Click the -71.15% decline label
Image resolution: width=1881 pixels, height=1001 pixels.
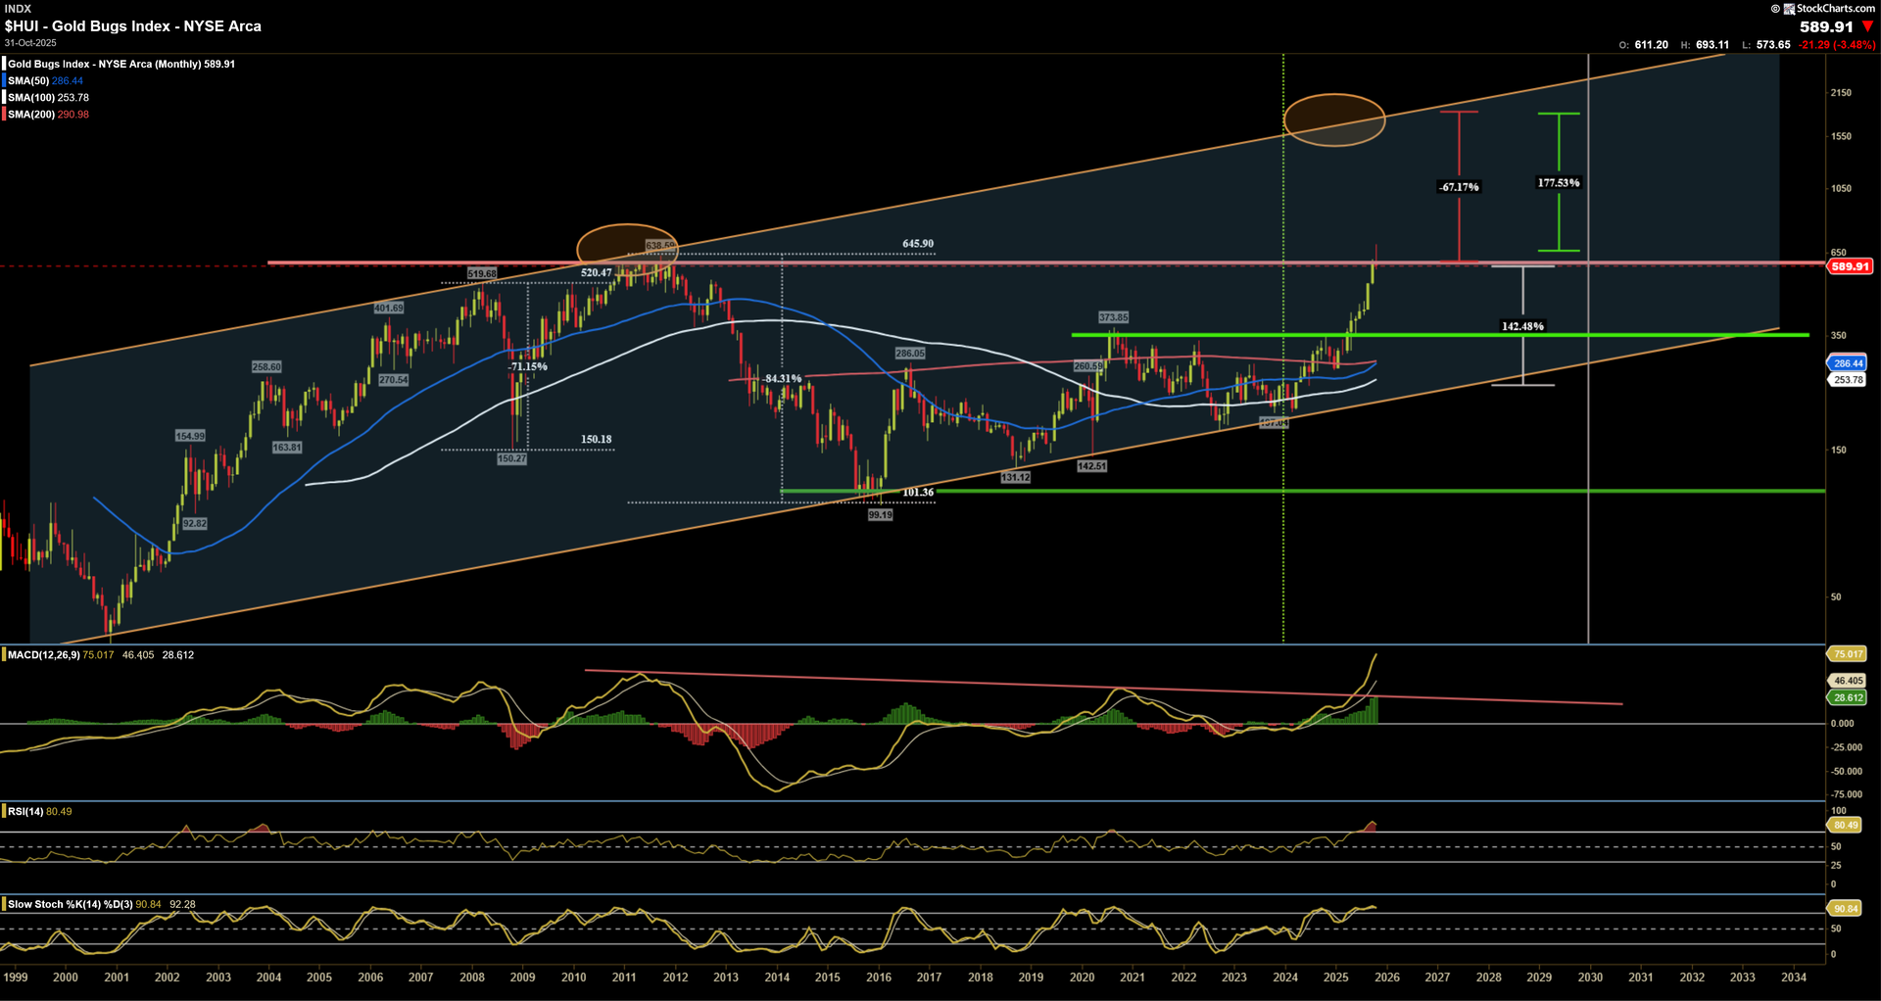click(528, 367)
